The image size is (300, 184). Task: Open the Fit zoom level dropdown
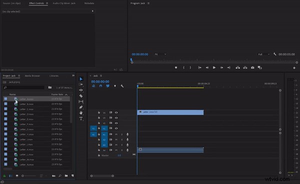pyautogui.click(x=160, y=54)
